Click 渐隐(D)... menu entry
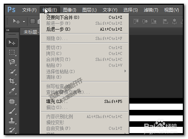Screen dimensions: 188x139 [x=85, y=38]
